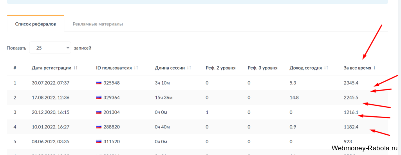Select user ID 311520

pos(112,141)
